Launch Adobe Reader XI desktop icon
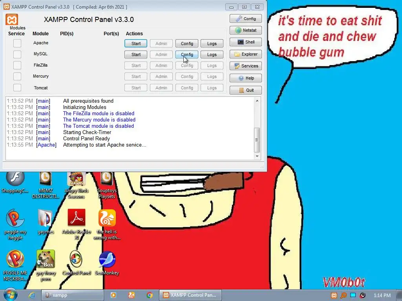402x301 pixels. pyautogui.click(x=77, y=225)
